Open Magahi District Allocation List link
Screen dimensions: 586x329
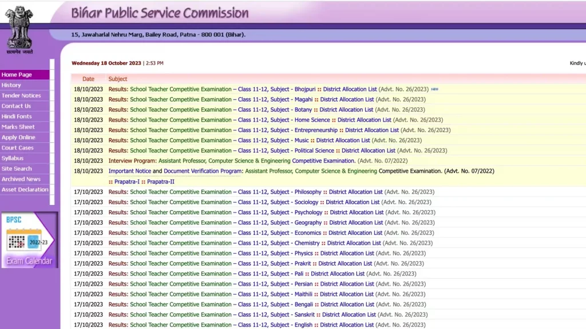(347, 99)
